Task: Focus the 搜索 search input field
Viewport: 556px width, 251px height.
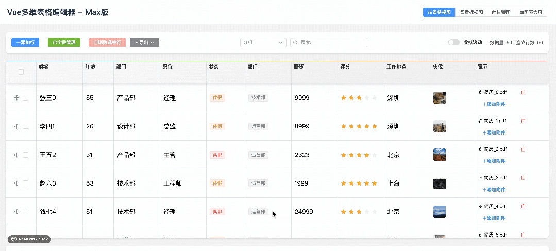Action: pyautogui.click(x=329, y=43)
